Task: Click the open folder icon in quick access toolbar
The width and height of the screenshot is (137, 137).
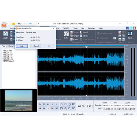Action: (x=14, y=24)
